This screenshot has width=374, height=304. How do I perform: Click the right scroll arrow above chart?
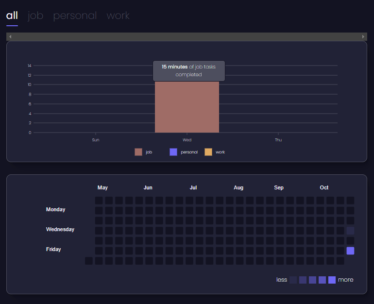363,36
